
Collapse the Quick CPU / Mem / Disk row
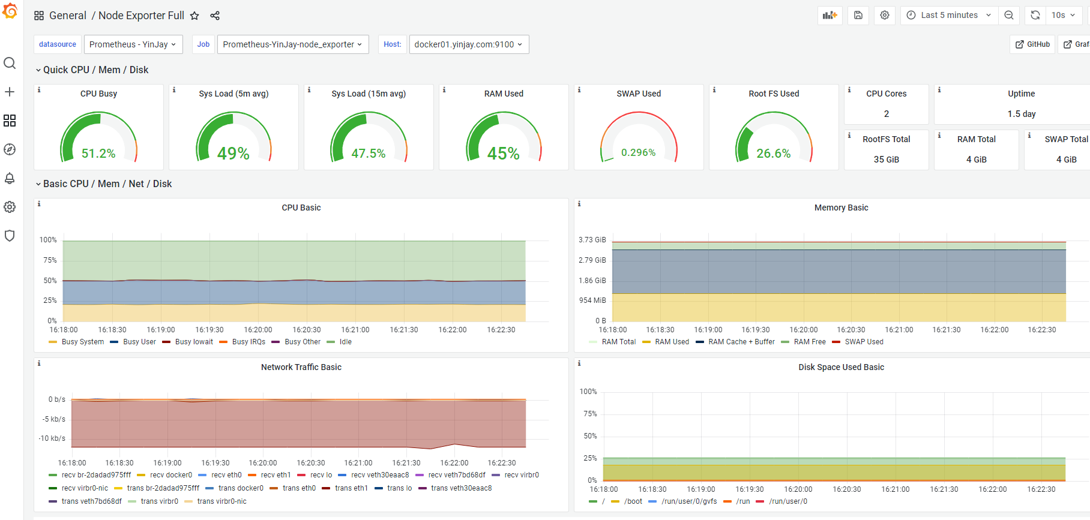point(92,70)
